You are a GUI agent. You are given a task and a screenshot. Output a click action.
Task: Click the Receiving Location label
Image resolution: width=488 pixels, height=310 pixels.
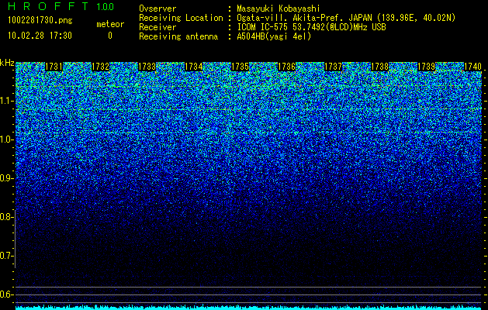181,18
